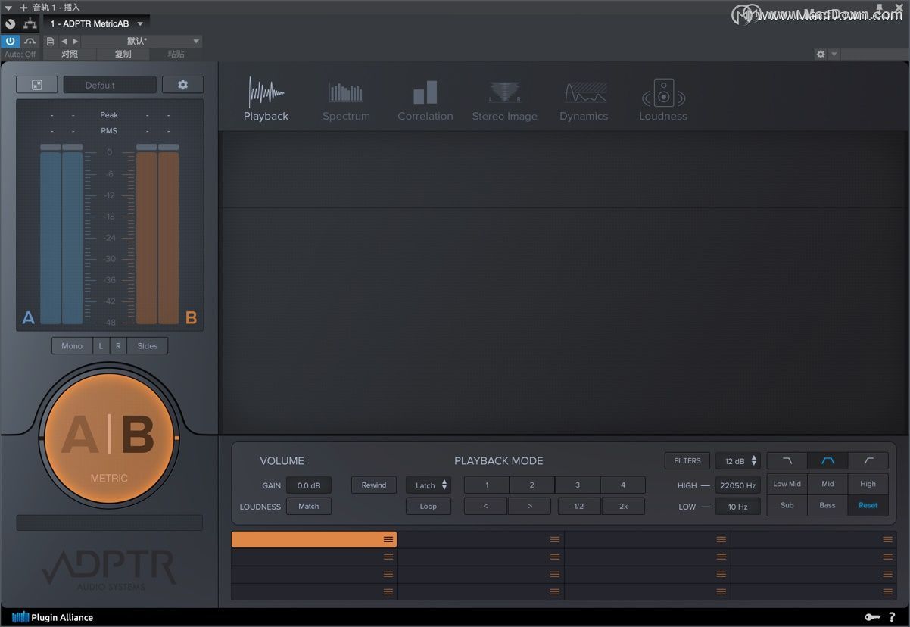Open the routing tree icon beside the knob
The width and height of the screenshot is (910, 627).
[30, 23]
